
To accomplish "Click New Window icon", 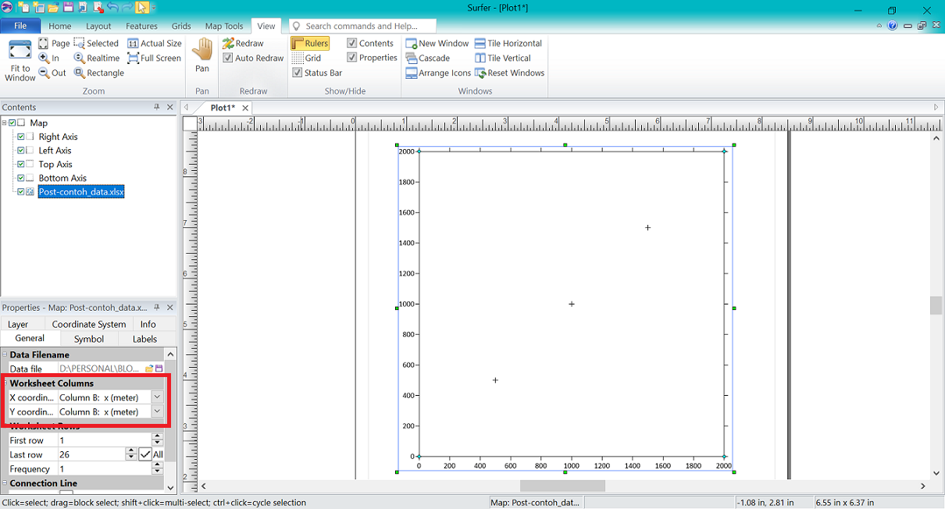I will [x=412, y=43].
